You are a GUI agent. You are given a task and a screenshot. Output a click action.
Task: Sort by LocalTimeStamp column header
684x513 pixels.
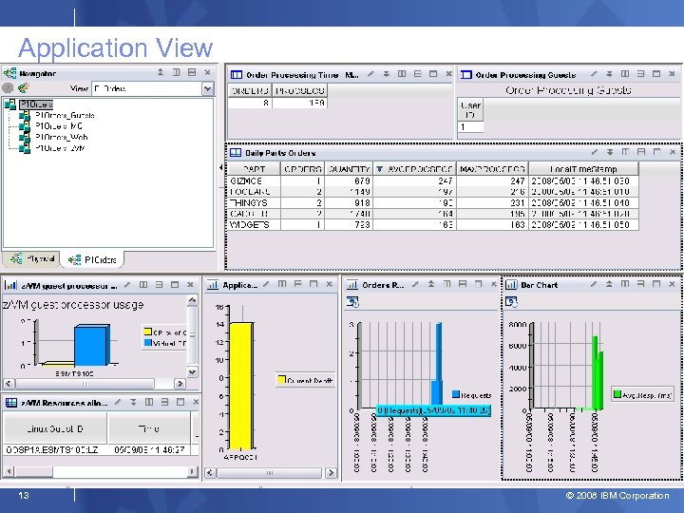[583, 169]
